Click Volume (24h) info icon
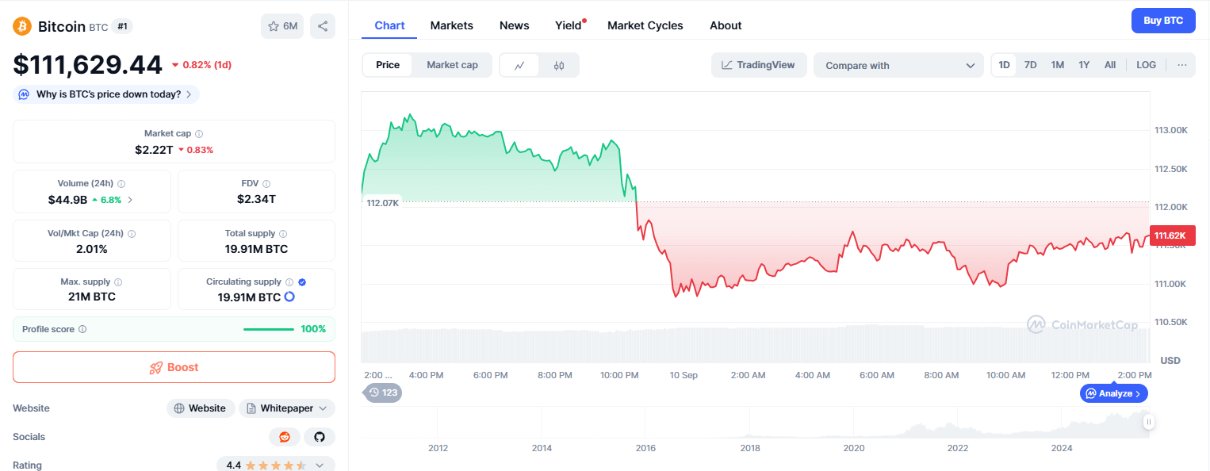Image resolution: width=1210 pixels, height=471 pixels. [x=121, y=184]
